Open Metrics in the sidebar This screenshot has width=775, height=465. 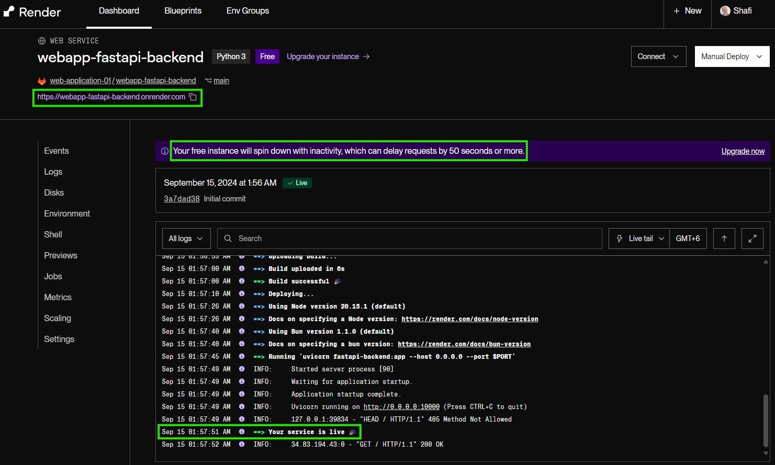point(58,298)
